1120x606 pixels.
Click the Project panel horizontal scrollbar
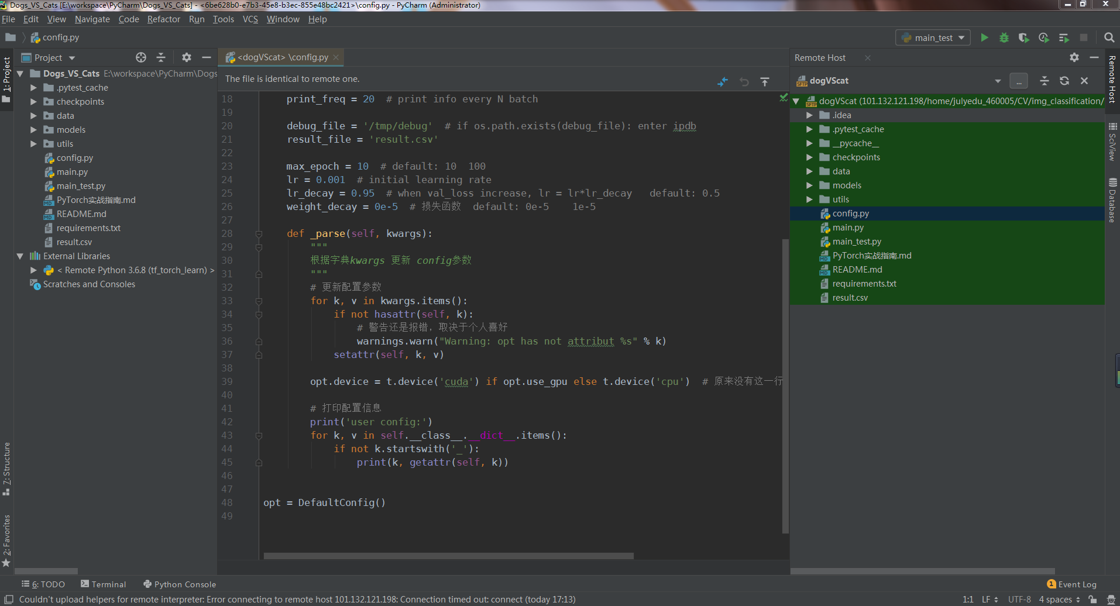point(46,571)
